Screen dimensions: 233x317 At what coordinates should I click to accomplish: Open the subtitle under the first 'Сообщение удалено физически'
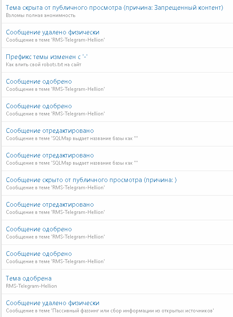click(55, 40)
